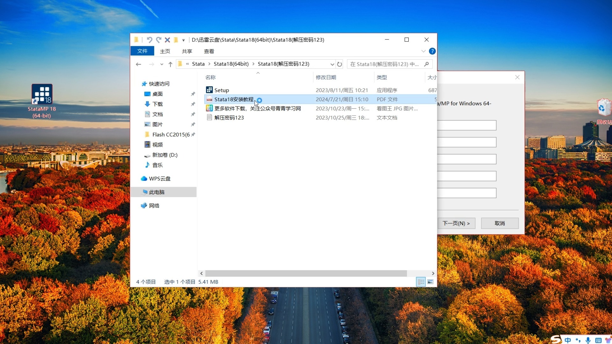Viewport: 612px width, 344px height.
Task: Click the Redo icon in the quick access toolbar
Action: point(158,39)
